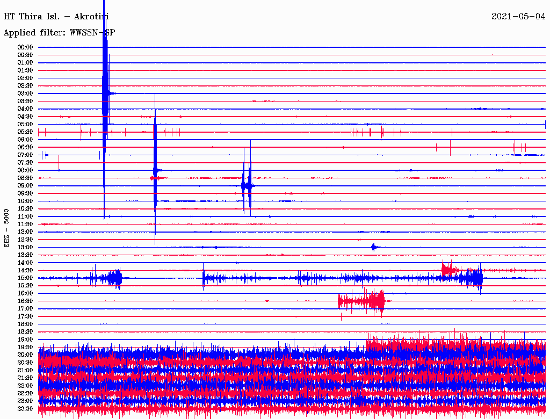The image size is (550, 419).
Task: Select the 15:00 time label
Action: [x=25, y=278]
